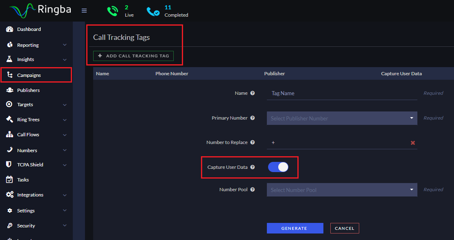This screenshot has width=454, height=240.
Task: Click the '11' Completed call count
Action: coord(168,8)
